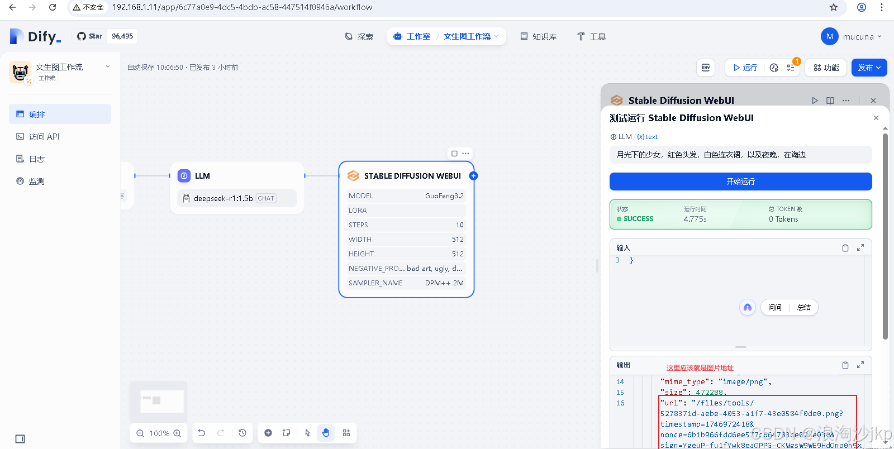Open help book icon in panel header
The height and width of the screenshot is (449, 894).
(830, 101)
